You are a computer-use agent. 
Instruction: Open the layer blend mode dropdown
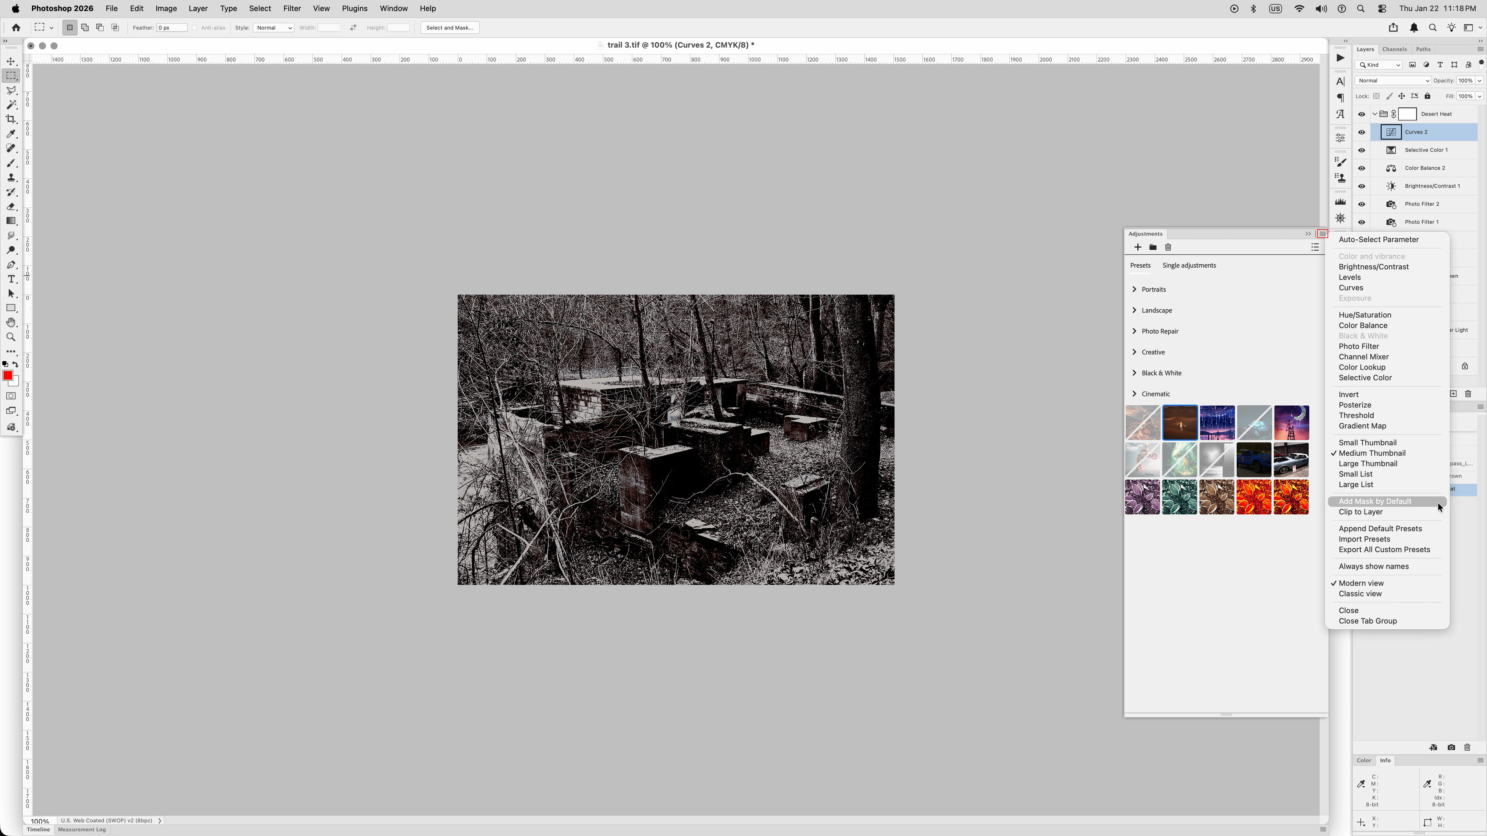[1393, 81]
